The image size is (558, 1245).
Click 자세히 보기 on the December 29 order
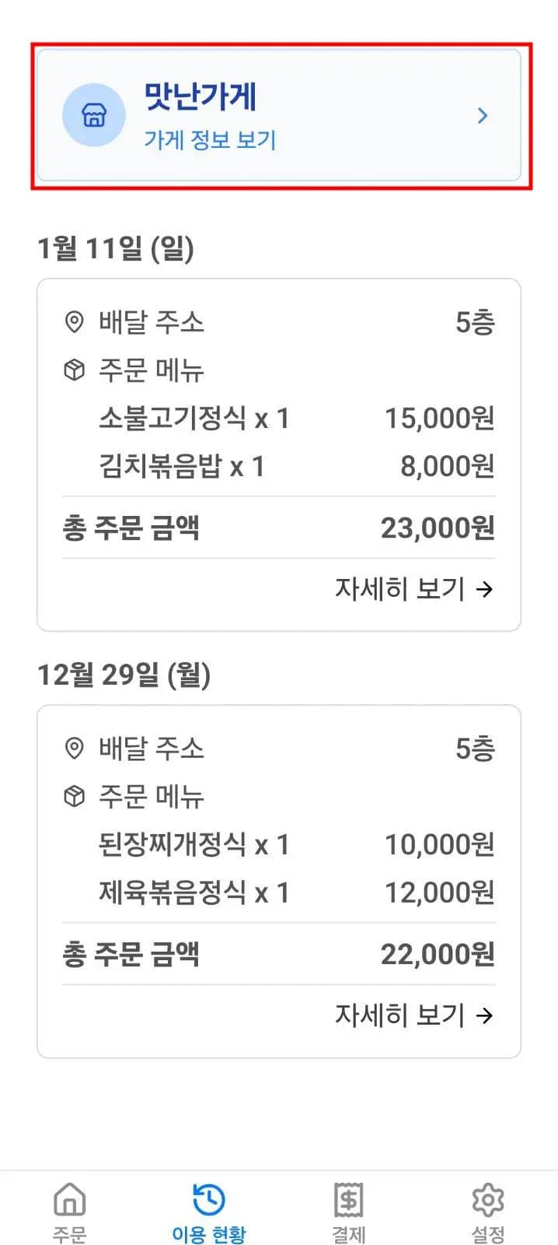tap(401, 1015)
